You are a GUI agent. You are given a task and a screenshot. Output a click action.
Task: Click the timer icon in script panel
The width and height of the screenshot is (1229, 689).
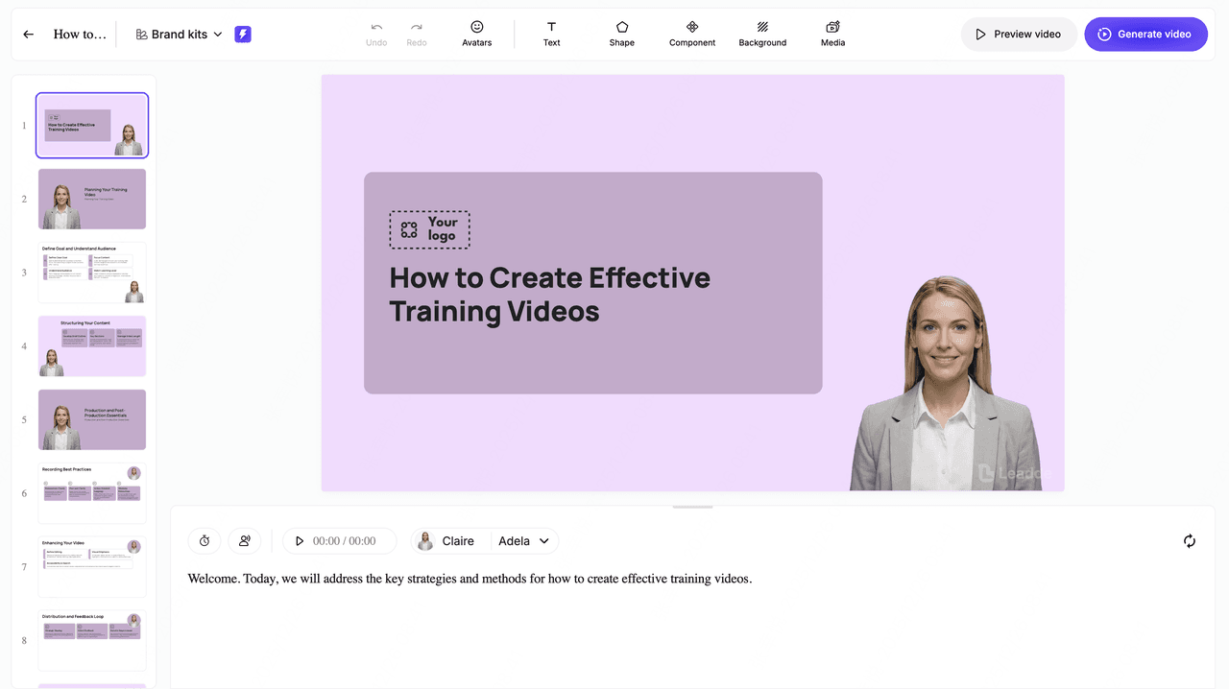(205, 541)
